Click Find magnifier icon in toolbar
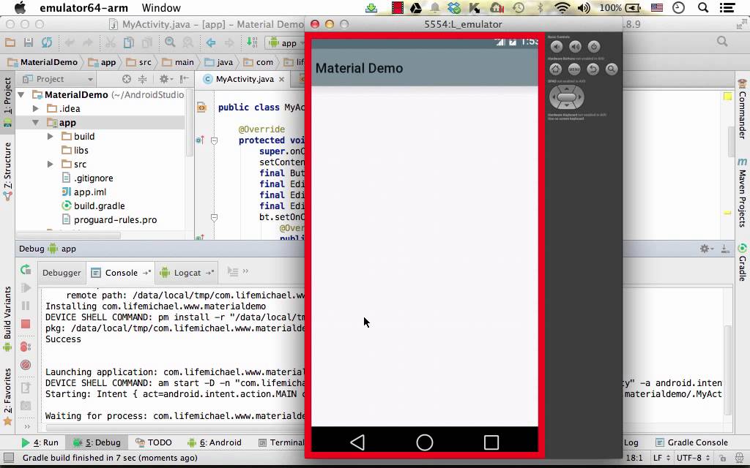This screenshot has height=468, width=750. pyautogui.click(x=170, y=42)
